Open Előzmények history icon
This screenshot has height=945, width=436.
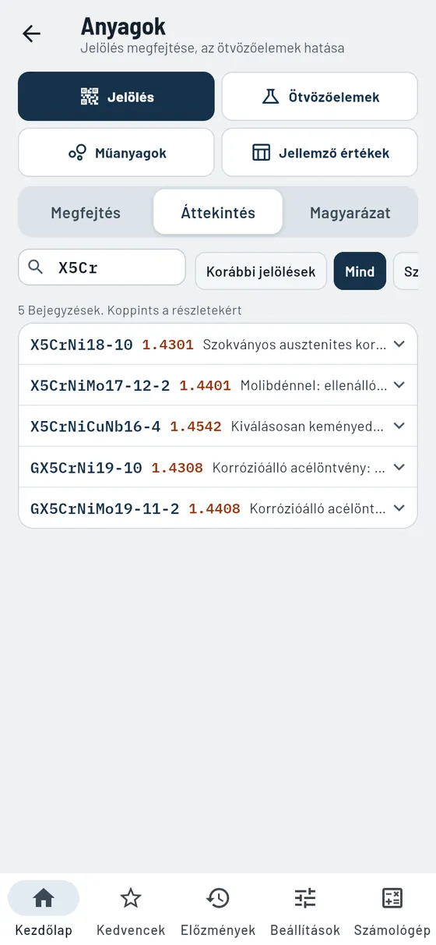[218, 898]
